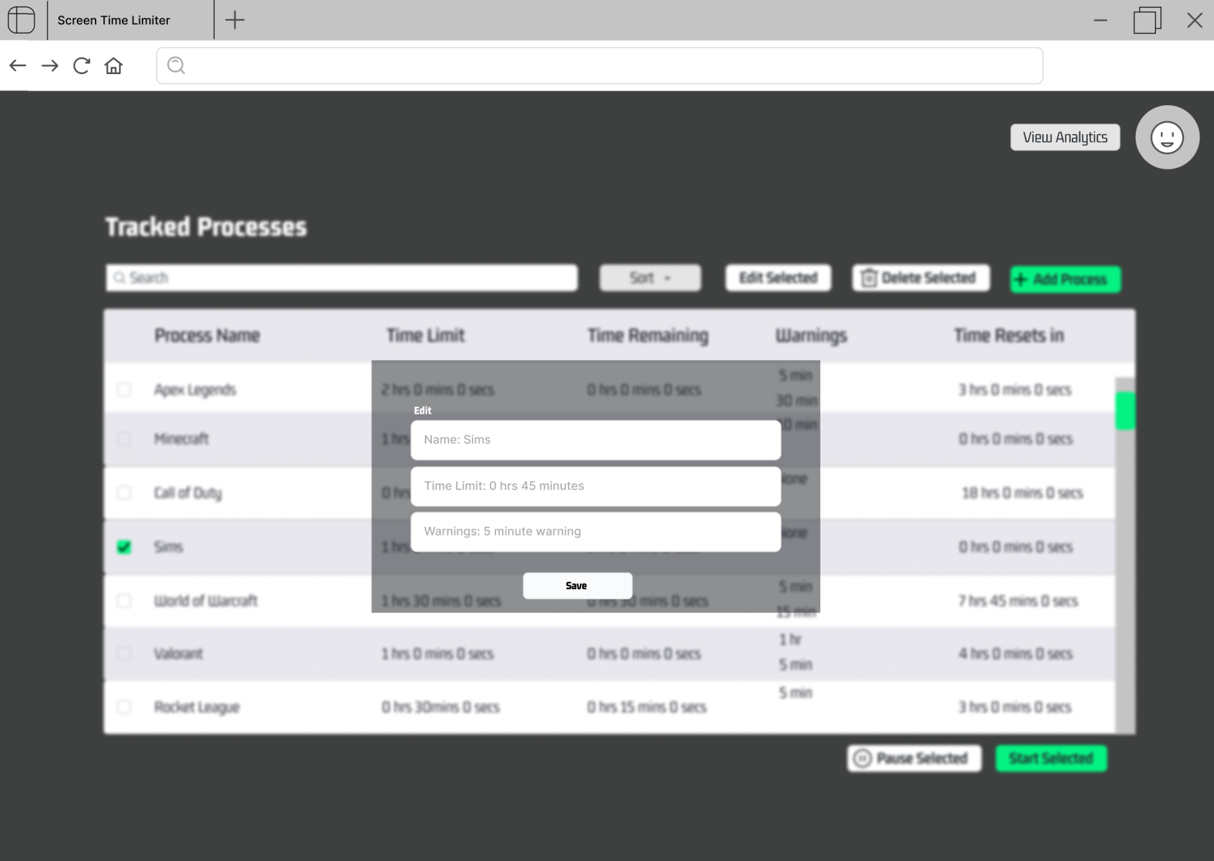
Task: Click the browser forward arrow
Action: pos(50,65)
